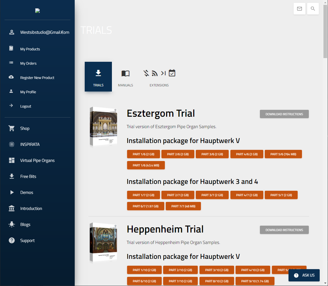Download Esztergom Part 3/7 (2 GB)
Screen dimensions: 328x286
[x=212, y=195]
